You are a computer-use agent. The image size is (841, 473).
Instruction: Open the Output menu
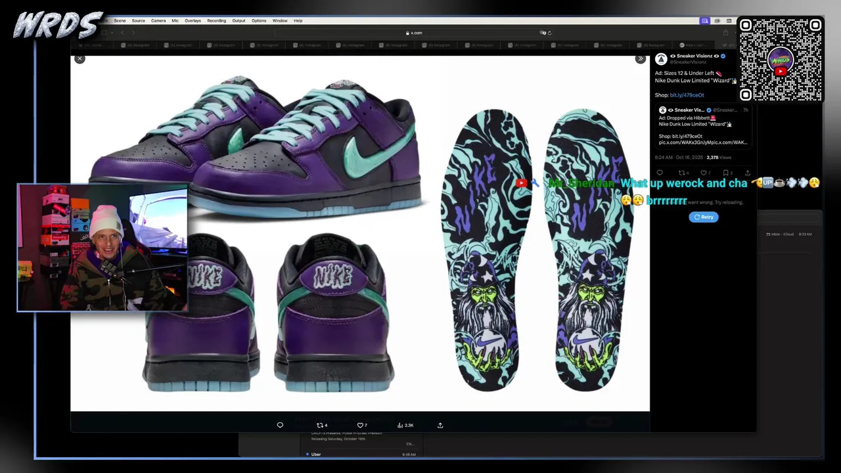(239, 20)
